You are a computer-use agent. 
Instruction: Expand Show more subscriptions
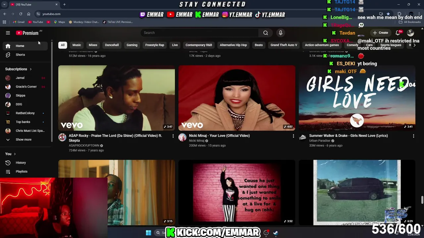26,139
